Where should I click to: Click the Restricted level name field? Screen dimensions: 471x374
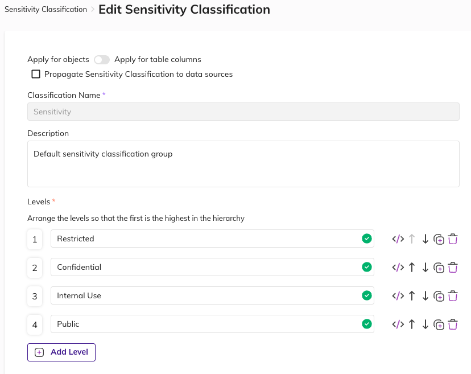coord(205,239)
